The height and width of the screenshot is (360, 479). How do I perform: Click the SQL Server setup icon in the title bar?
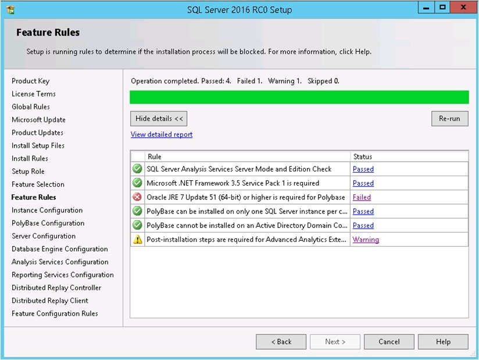click(10, 10)
